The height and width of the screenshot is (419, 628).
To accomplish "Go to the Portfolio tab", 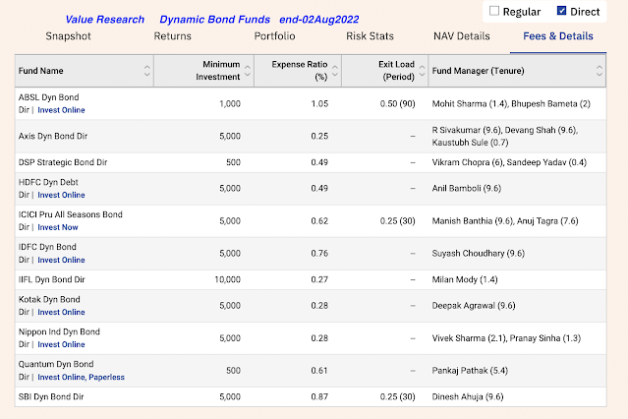I will pyautogui.click(x=275, y=36).
